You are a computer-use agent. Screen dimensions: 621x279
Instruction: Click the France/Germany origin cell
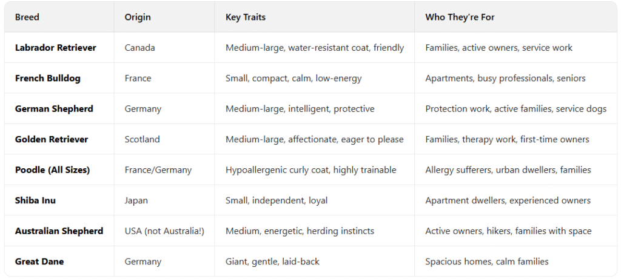(x=158, y=170)
